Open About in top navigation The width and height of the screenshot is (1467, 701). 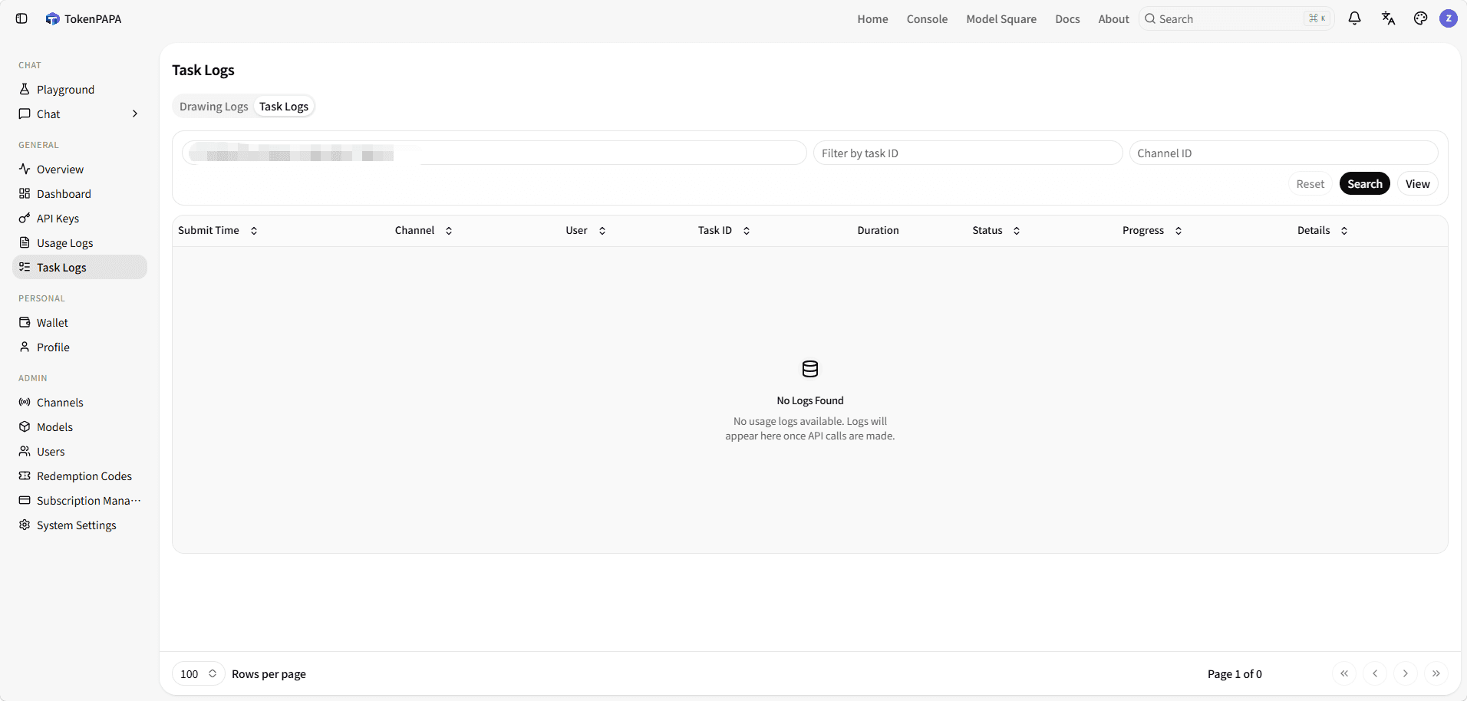tap(1113, 18)
